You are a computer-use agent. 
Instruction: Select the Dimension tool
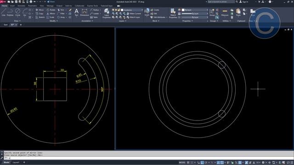coord(85,12)
